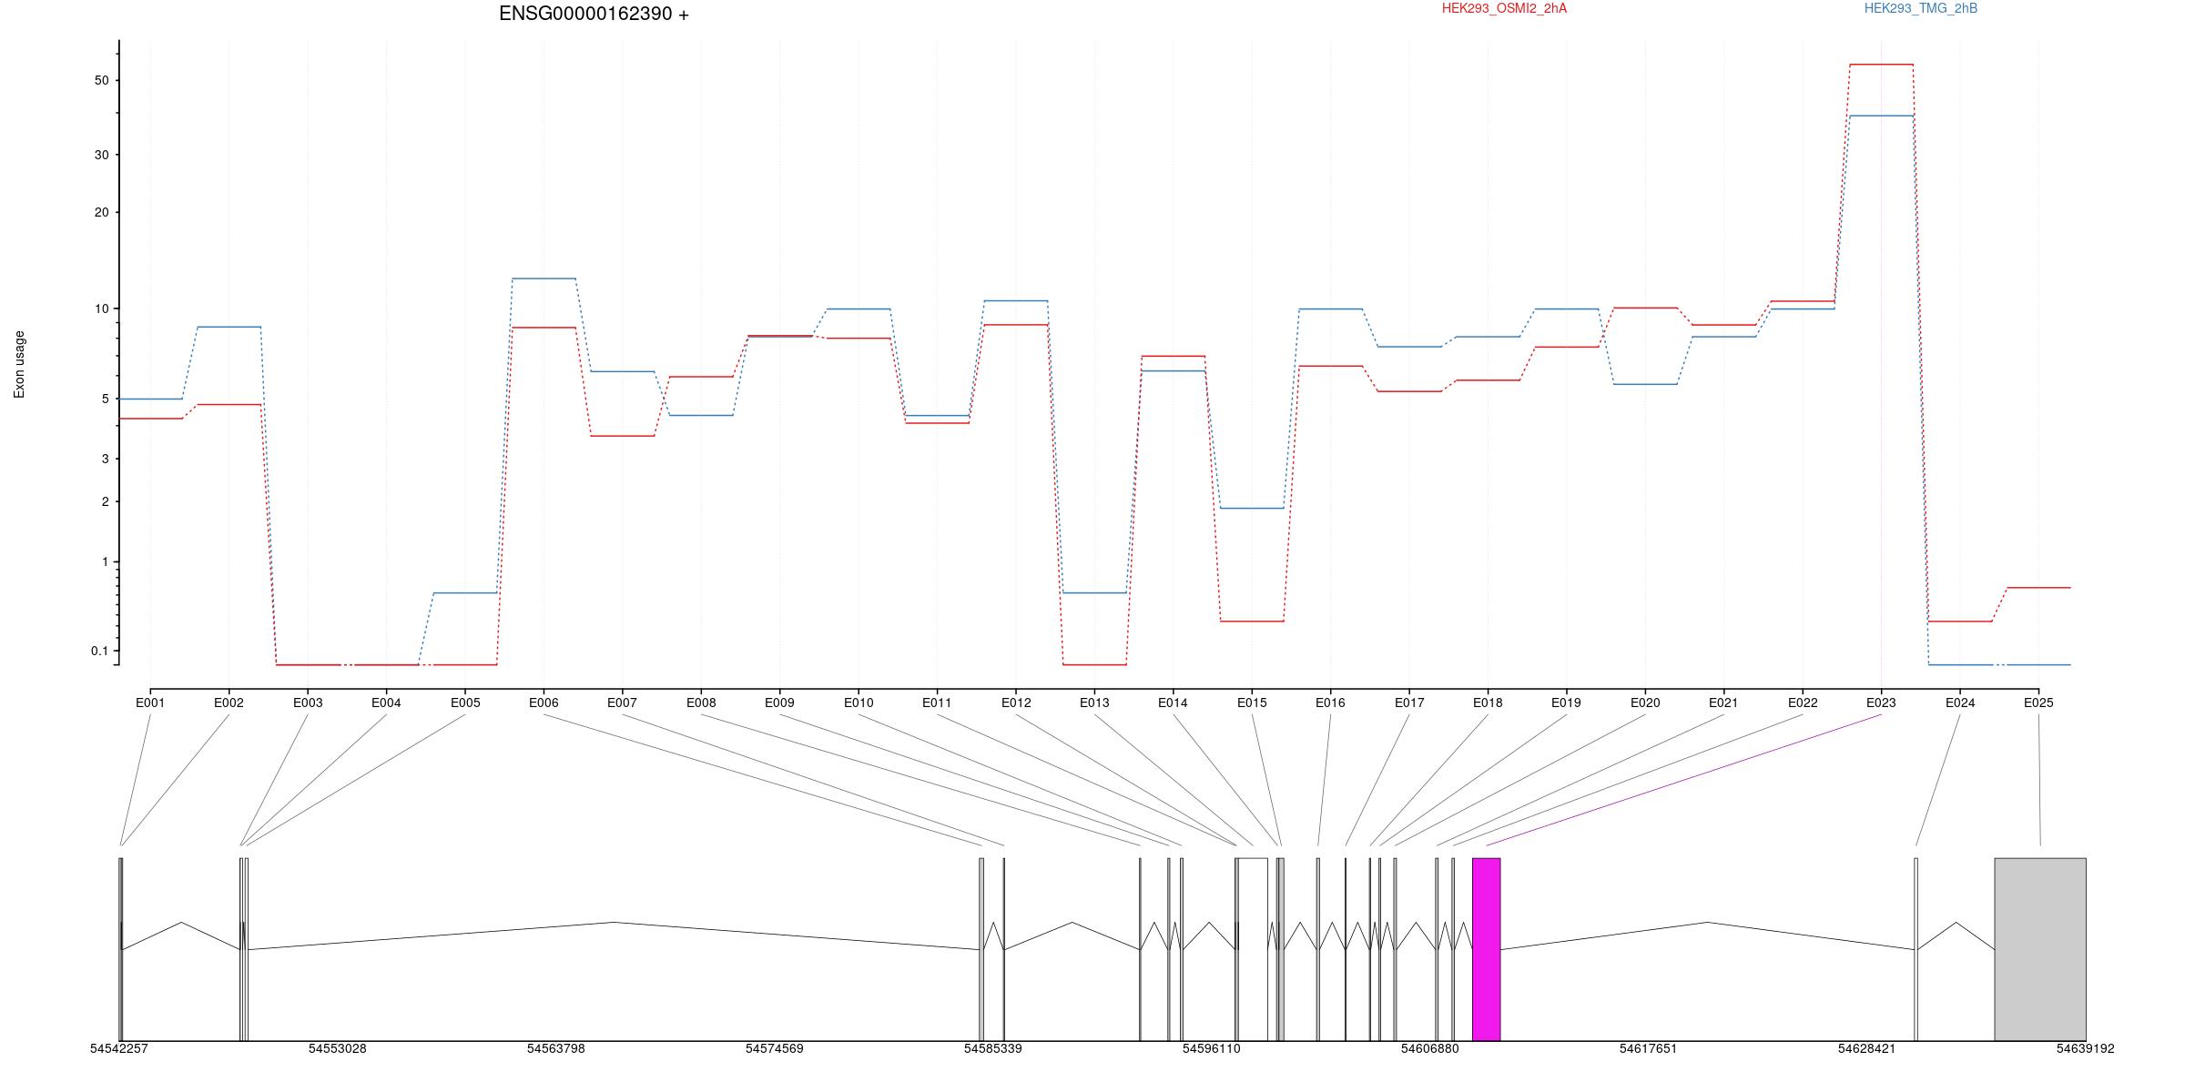Click the purple E023 connector line
The width and height of the screenshot is (2185, 1092).
click(x=1684, y=780)
